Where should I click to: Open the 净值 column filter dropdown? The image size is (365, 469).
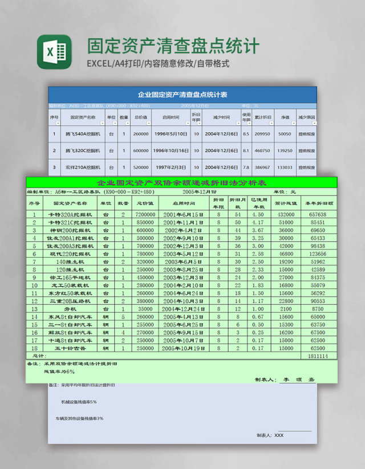(294, 123)
